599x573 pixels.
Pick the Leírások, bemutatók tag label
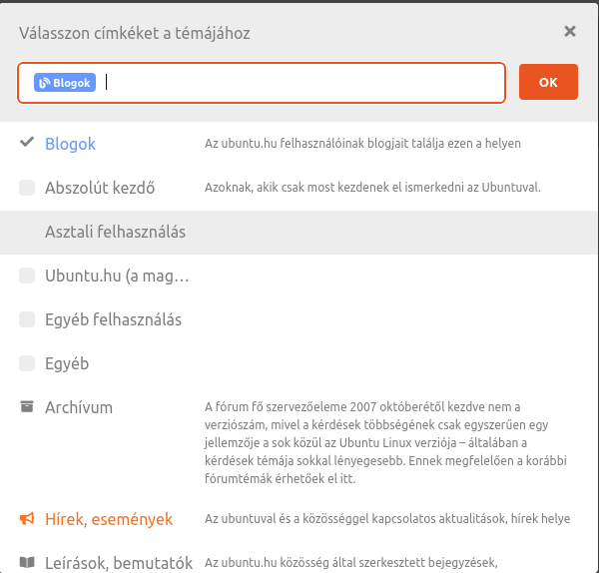point(119,563)
